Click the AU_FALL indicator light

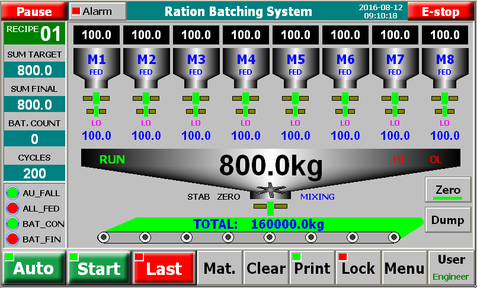point(13,193)
